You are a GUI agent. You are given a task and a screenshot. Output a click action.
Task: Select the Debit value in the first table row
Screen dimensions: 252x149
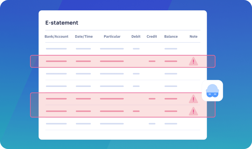136,49
